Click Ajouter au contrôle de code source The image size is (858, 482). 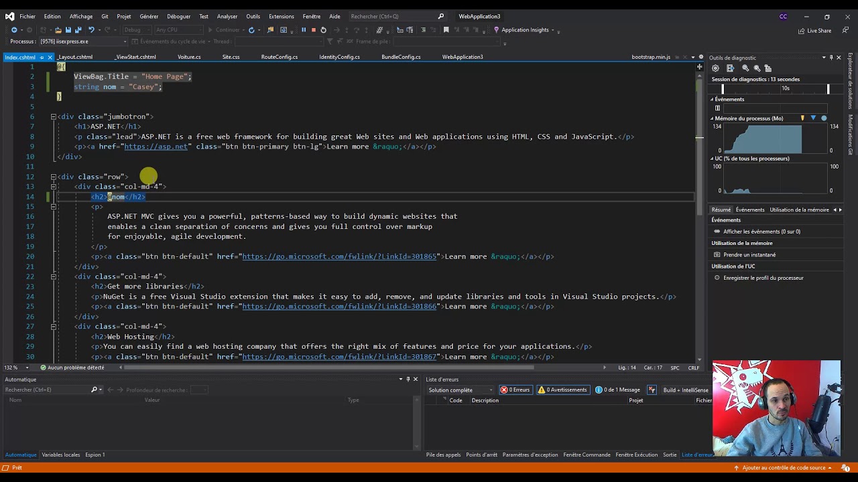click(783, 468)
